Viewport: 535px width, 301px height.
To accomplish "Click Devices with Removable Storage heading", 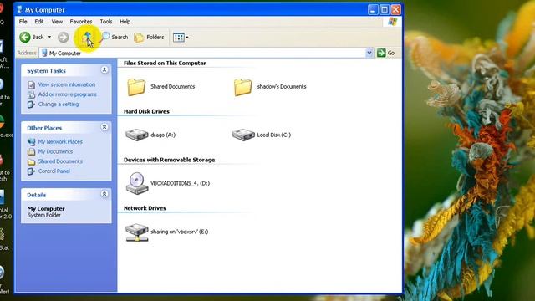I will coord(169,160).
